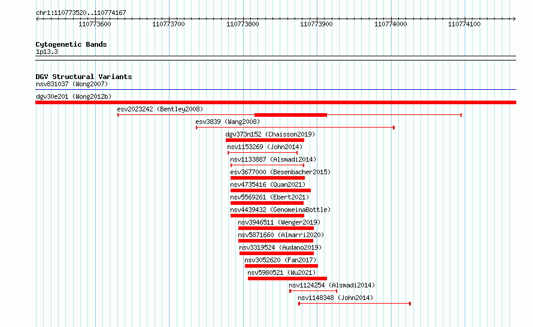The image size is (533, 327).
Task: Click ruler position 110773600
Action: (95, 24)
